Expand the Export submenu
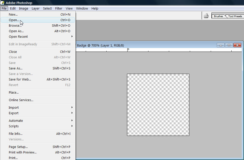 pyautogui.click(x=38, y=113)
